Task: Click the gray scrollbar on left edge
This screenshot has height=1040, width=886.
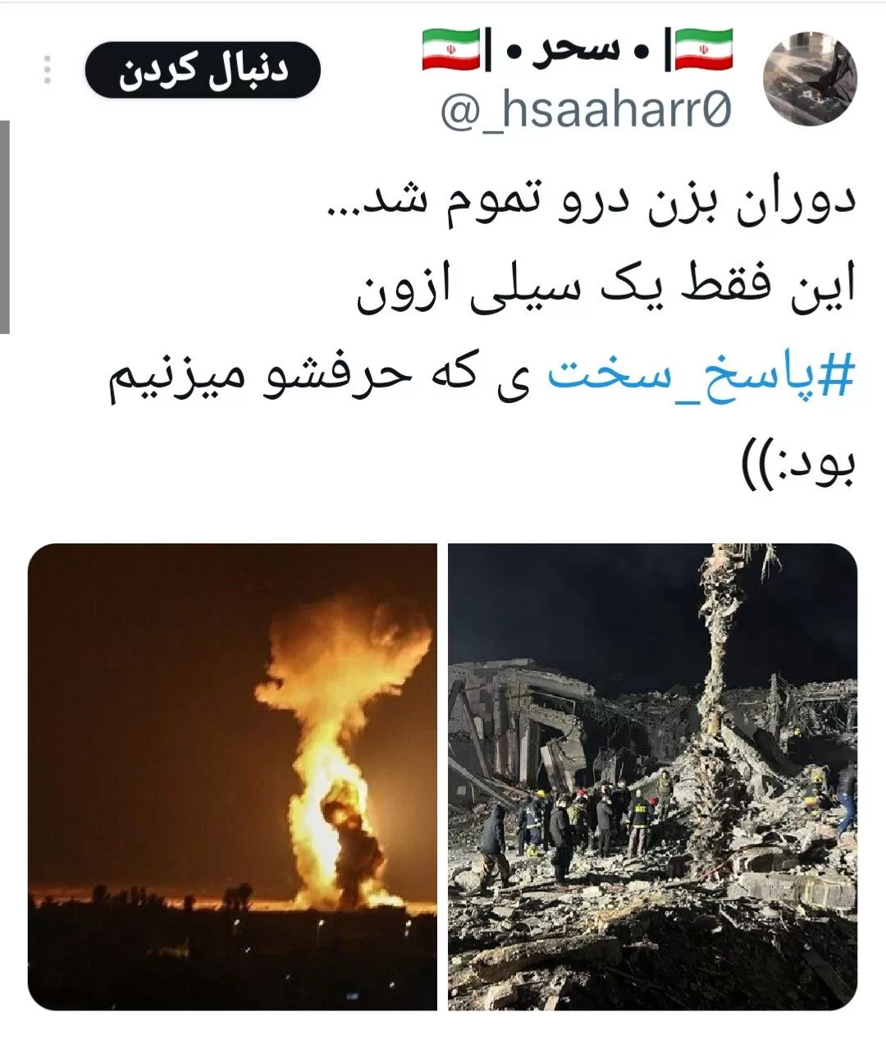Action: point(4,227)
